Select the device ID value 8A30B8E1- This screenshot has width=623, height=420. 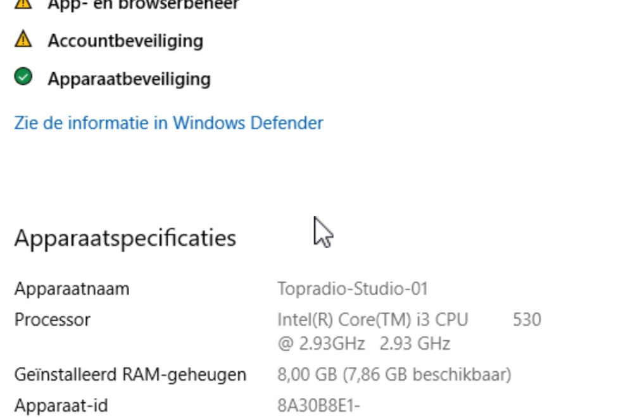pos(318,405)
